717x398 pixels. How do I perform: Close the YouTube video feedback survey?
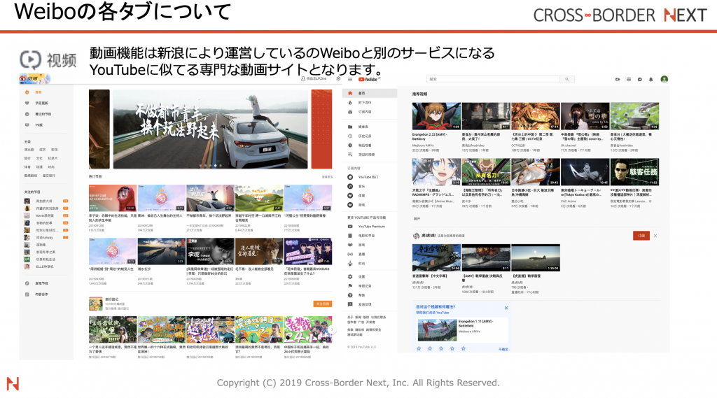point(506,308)
